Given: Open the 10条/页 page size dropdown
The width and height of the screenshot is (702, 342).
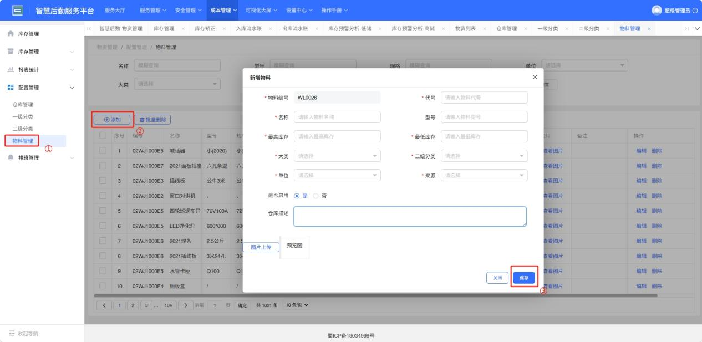Looking at the screenshot, I should click(x=296, y=305).
